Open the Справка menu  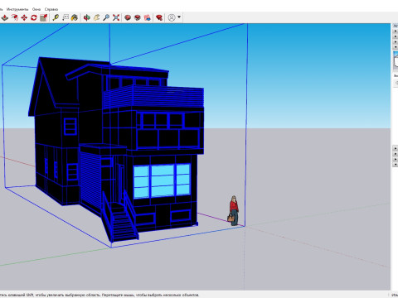point(51,9)
